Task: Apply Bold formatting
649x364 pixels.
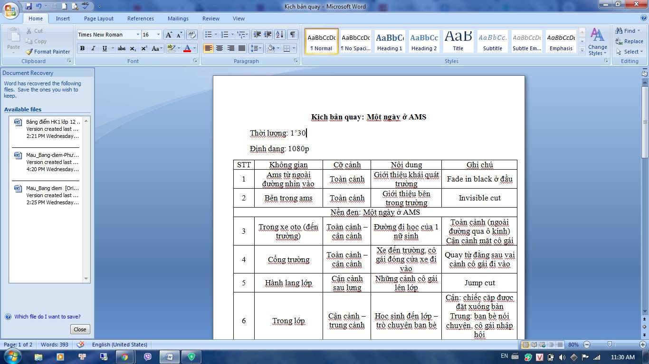Action: [82, 48]
